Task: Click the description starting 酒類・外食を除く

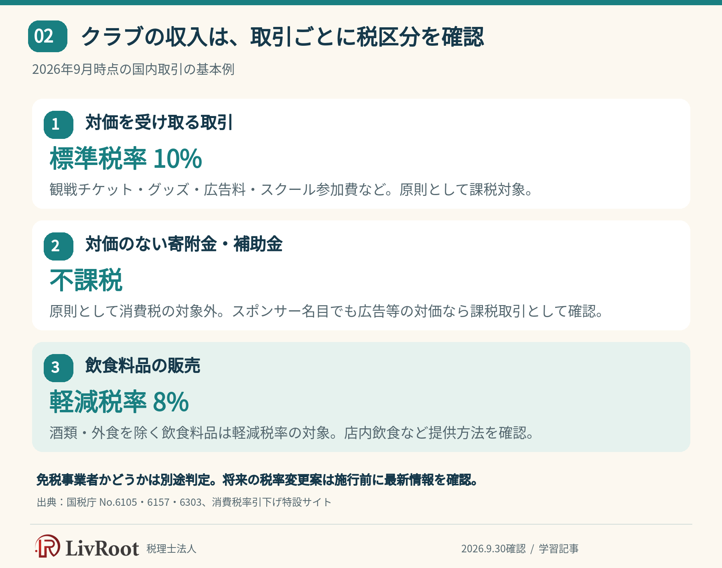Action: click(292, 433)
